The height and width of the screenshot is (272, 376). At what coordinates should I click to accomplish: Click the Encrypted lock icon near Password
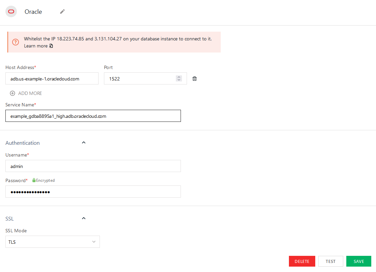click(34, 180)
